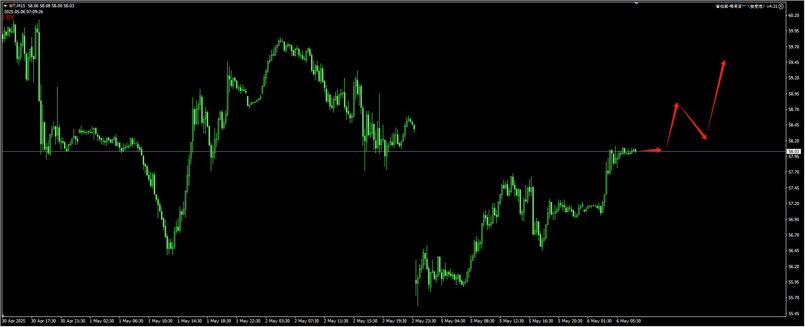The image size is (805, 327).
Task: Click the chart shift triangle marker at top
Action: pyautogui.click(x=636, y=3)
